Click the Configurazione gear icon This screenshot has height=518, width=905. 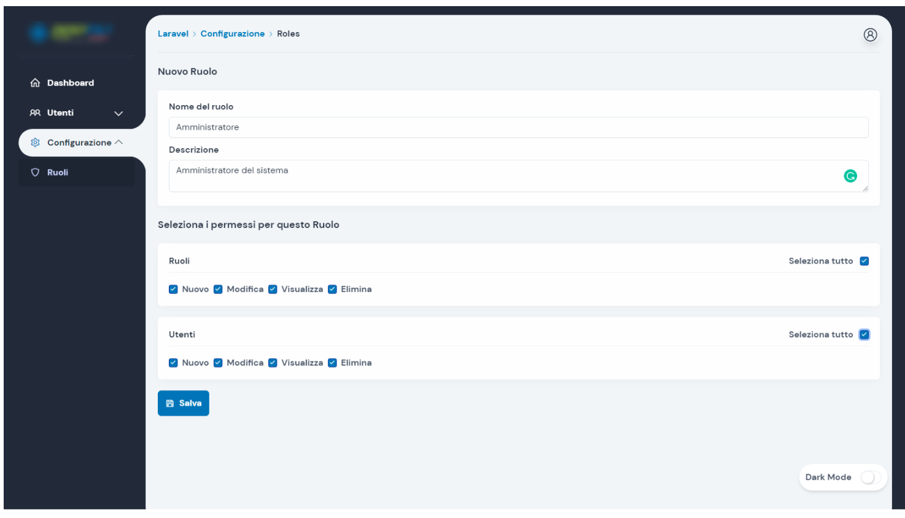tap(35, 143)
